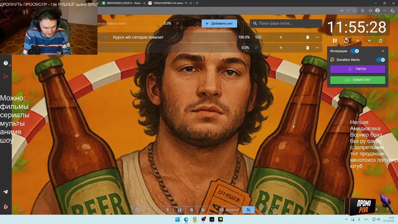Click the Добавить лот button
Screen dimensions: 398x224
(219, 23)
